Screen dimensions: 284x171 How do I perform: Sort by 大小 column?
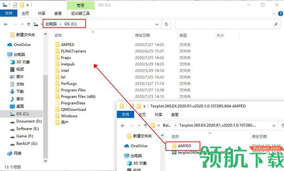pos(220,36)
